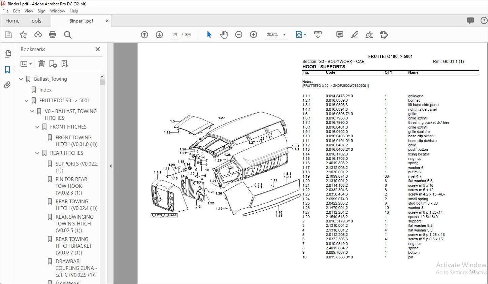Collapse the FRUTTETO³ 90 -> 5001 bookmark
Image resolution: width=488 pixels, height=284 pixels.
pos(27,101)
